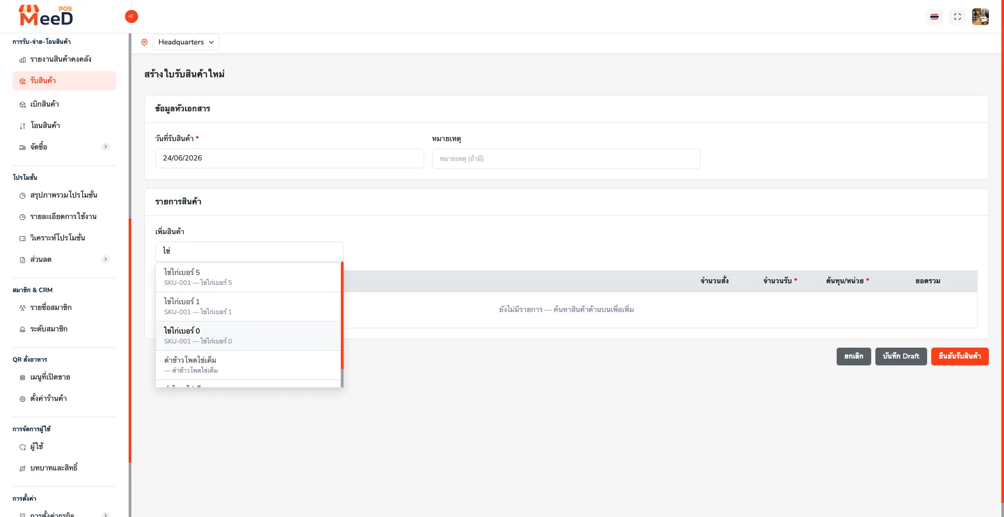Click the โอนสินค้า transfer arrows icon

[22, 126]
